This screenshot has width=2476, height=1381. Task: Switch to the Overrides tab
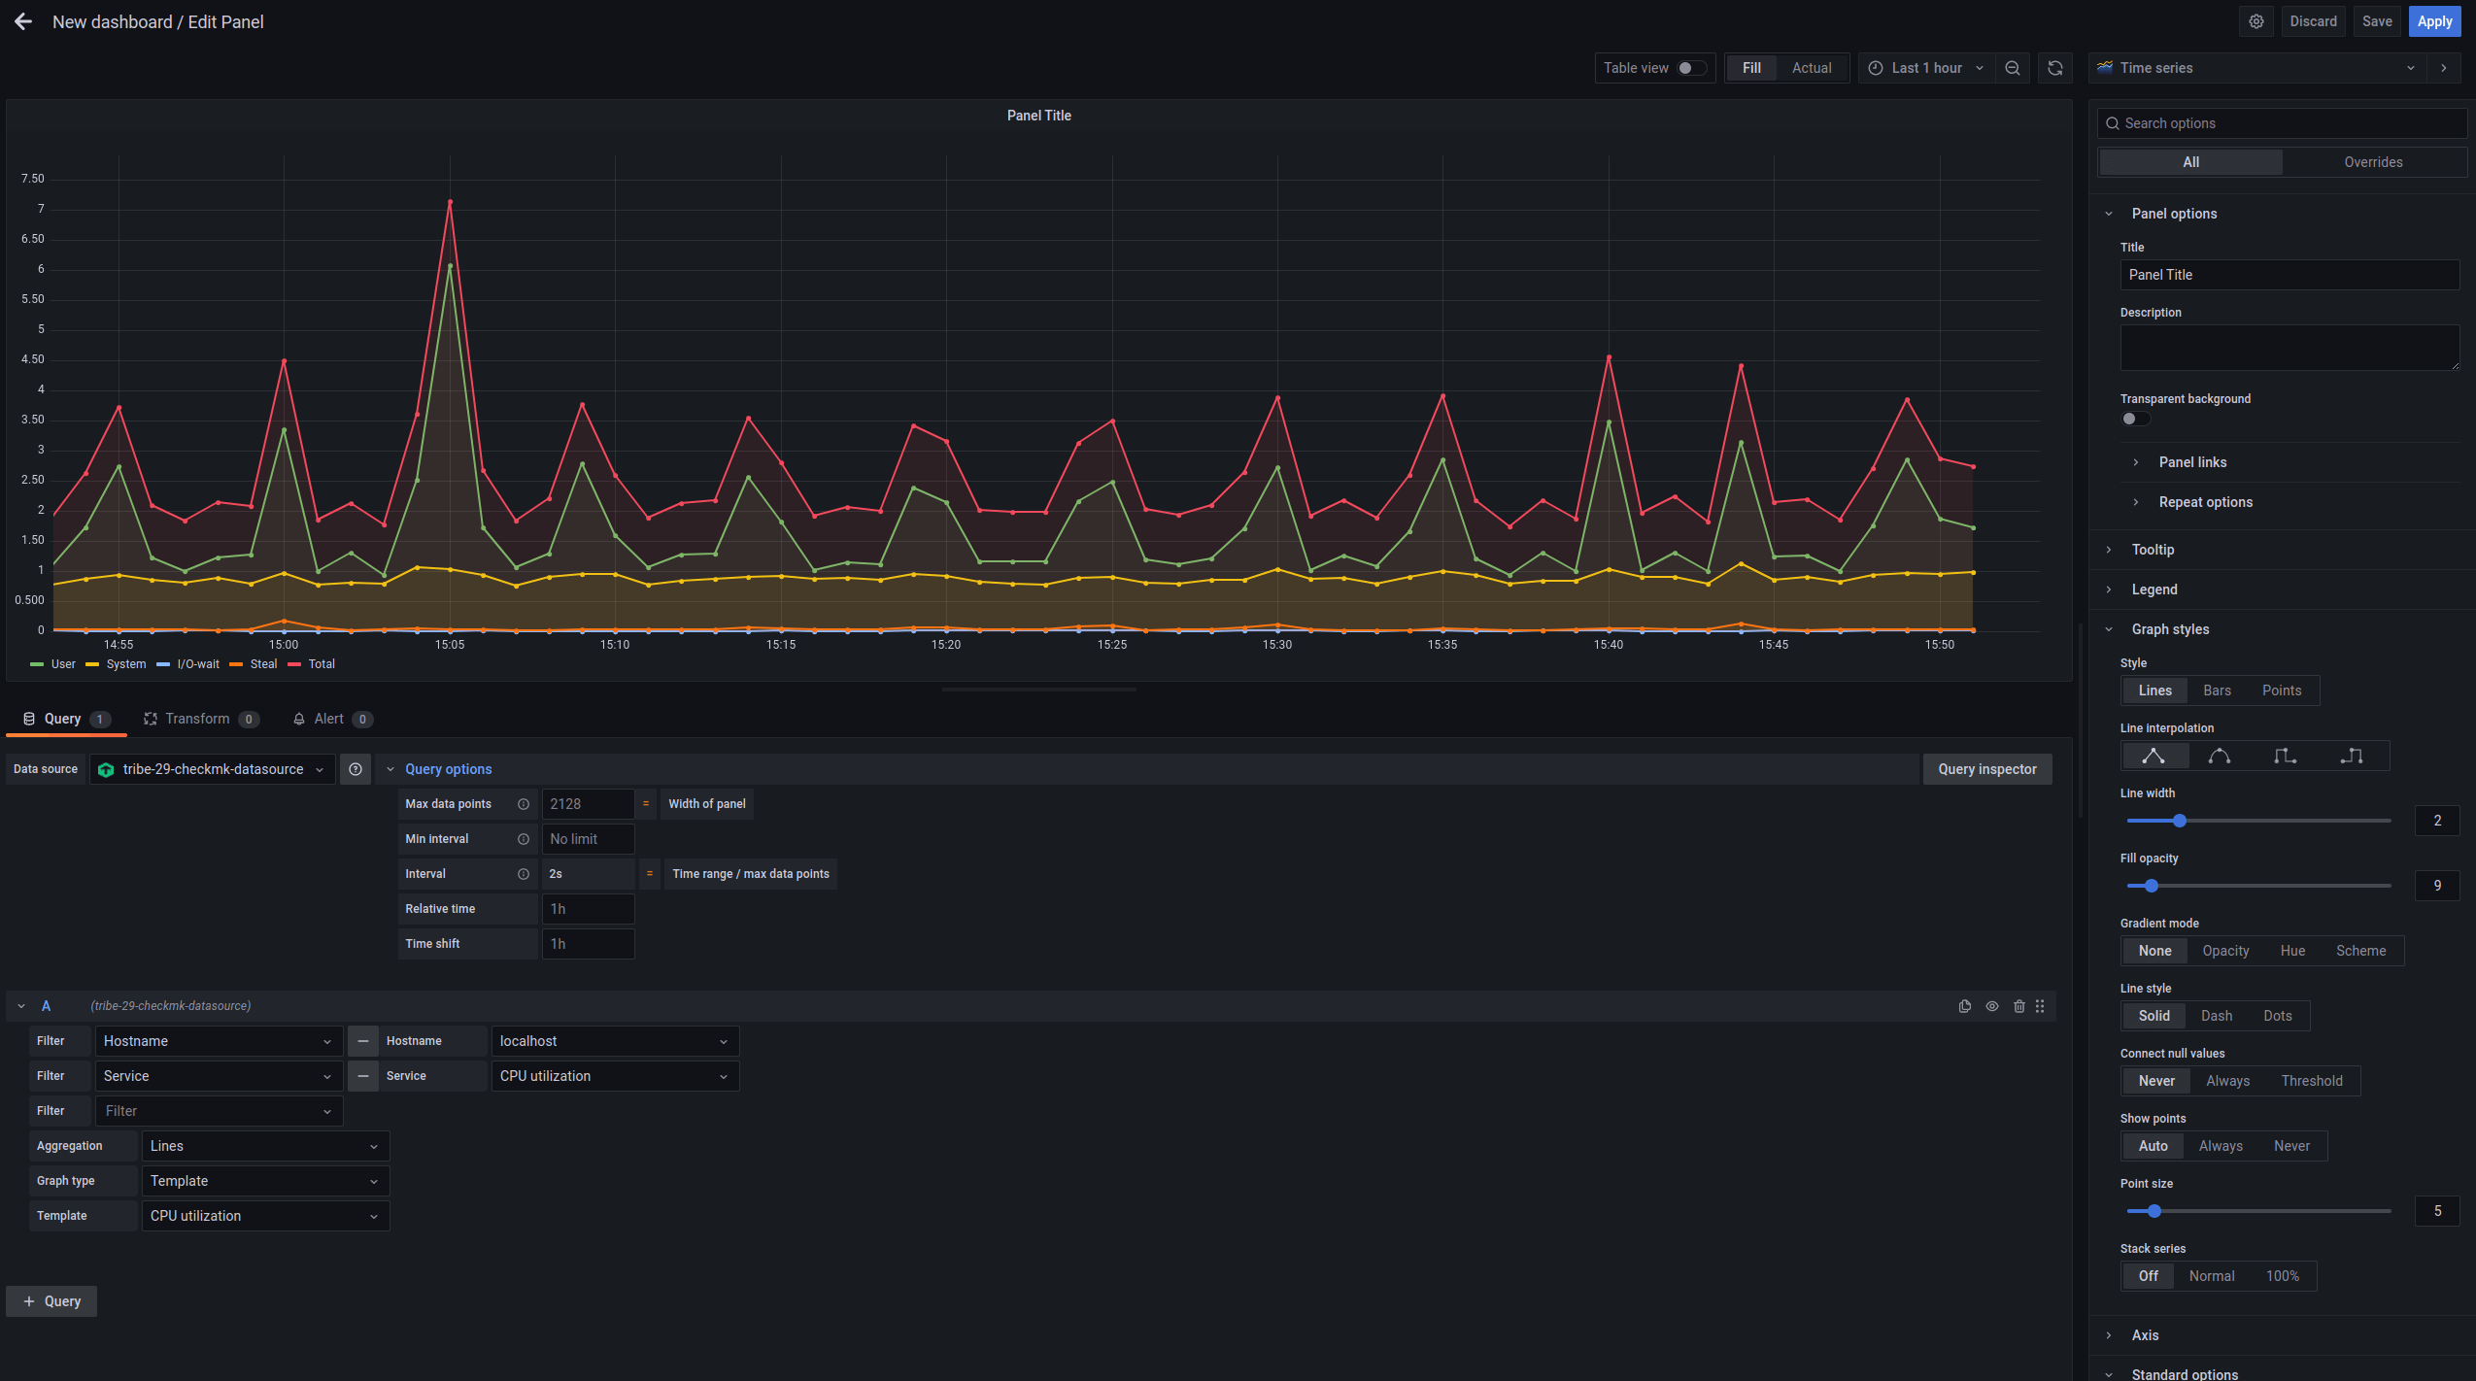(2373, 162)
